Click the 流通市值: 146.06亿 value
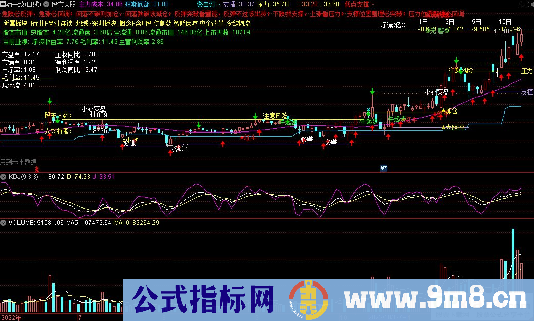The image size is (534, 321). click(176, 32)
